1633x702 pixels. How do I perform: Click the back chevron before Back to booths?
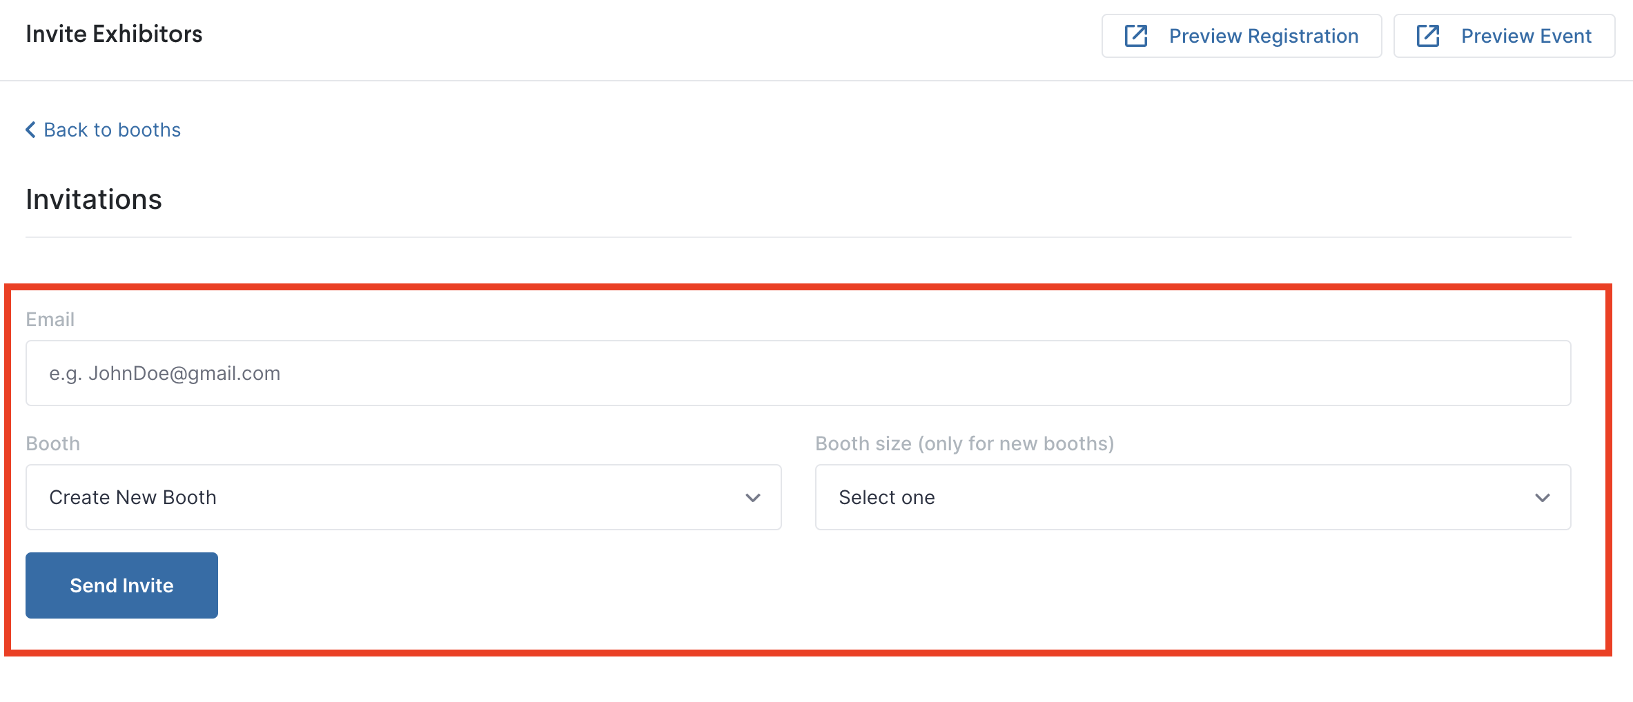pos(30,130)
